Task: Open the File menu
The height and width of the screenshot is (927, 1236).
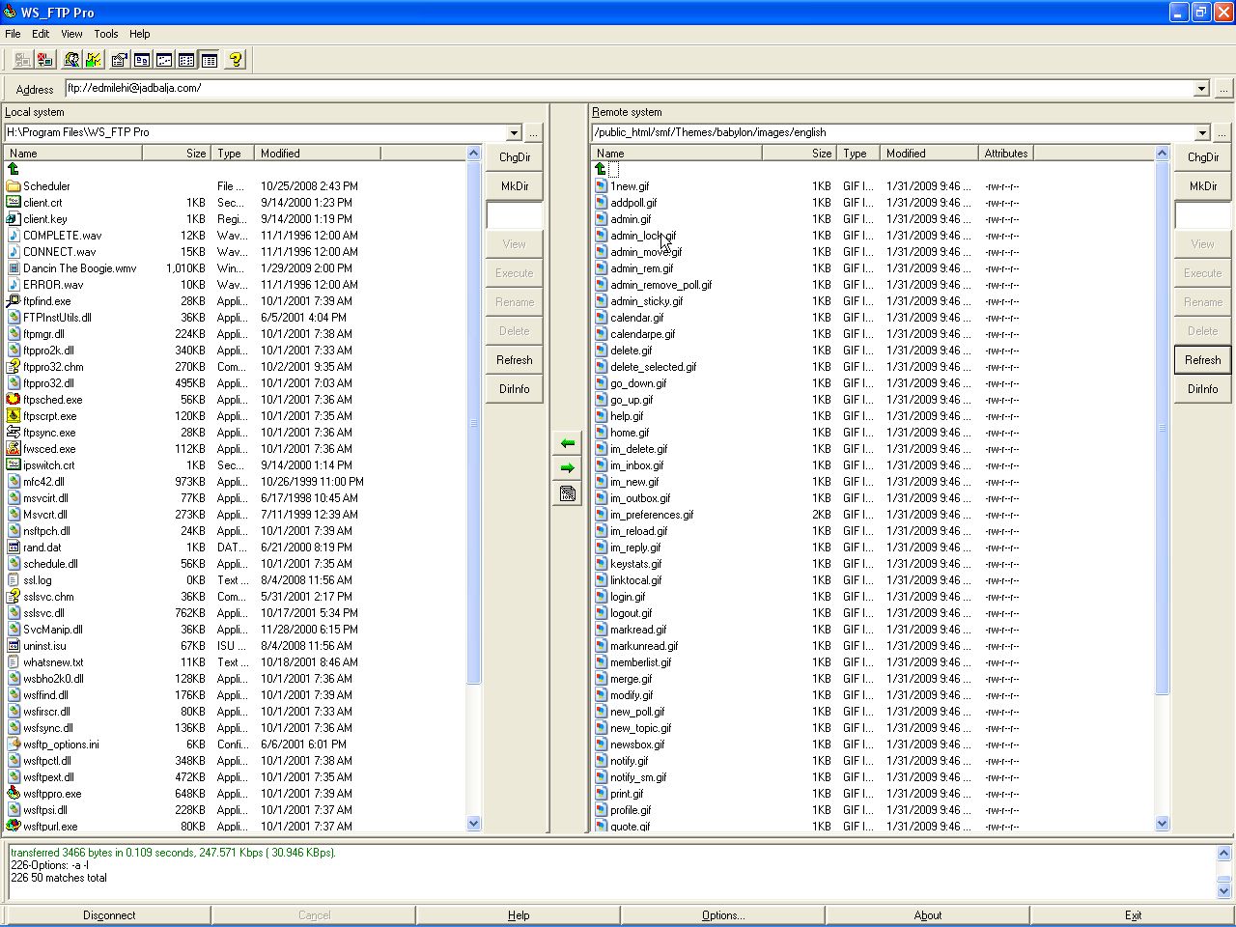Action: point(13,34)
